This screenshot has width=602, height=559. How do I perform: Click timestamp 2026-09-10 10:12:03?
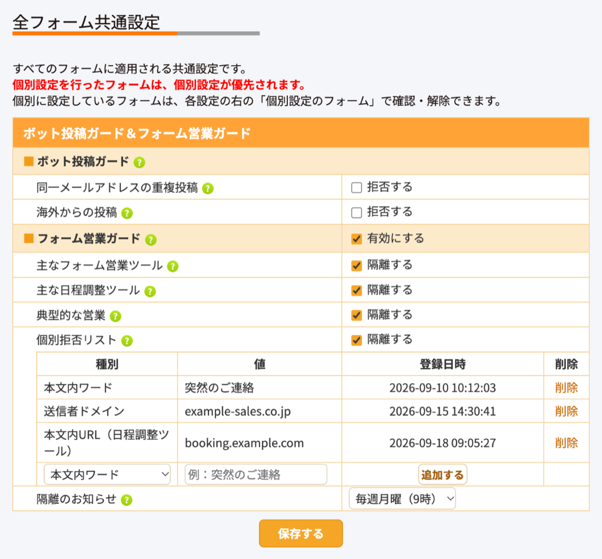(x=443, y=388)
